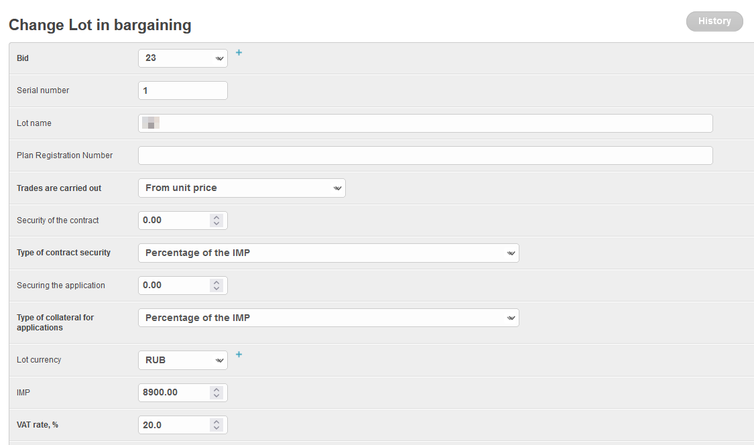754x445 pixels.
Task: Select the Lot currency RUB dropdown
Action: 182,361
